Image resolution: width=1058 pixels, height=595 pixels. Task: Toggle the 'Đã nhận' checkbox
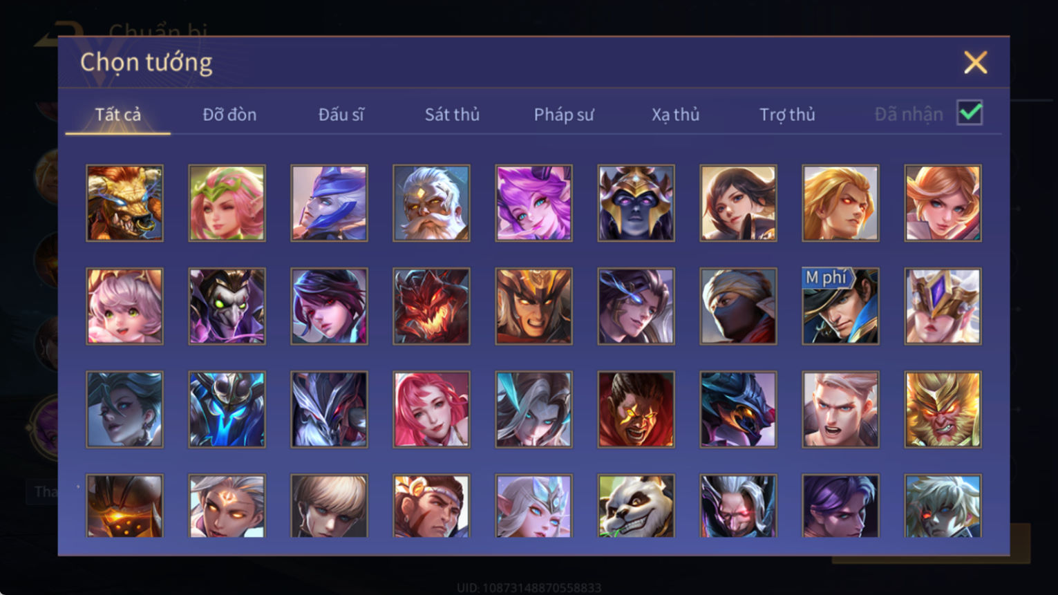click(970, 113)
